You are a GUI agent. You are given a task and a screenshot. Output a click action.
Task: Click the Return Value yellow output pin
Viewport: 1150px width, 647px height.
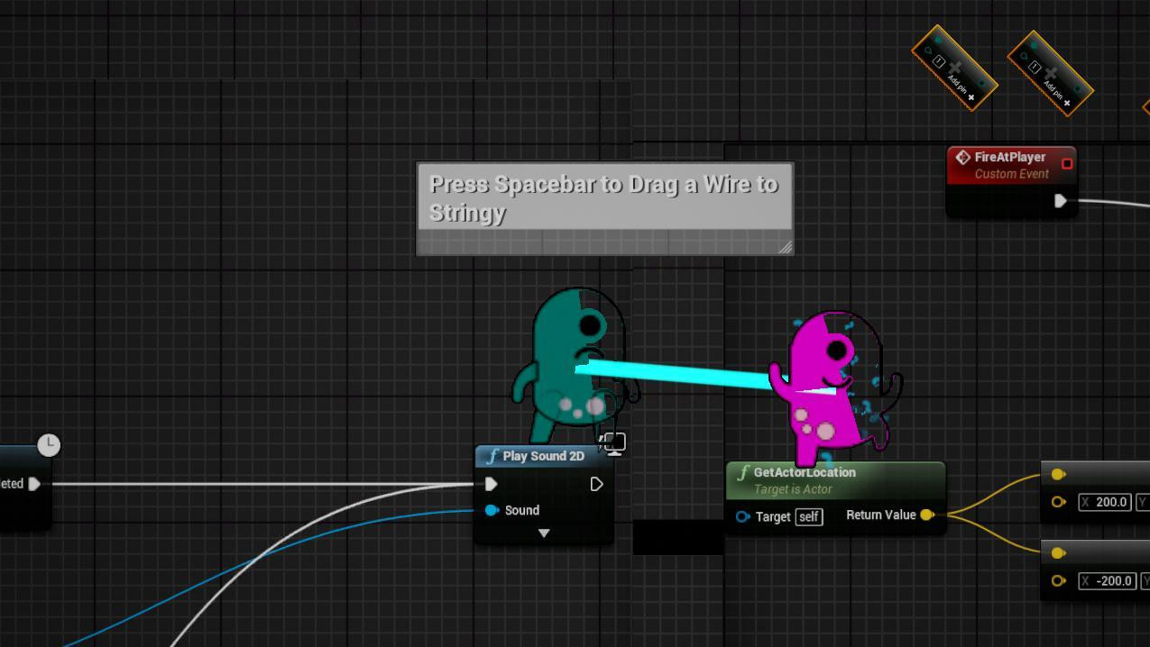[x=926, y=515]
